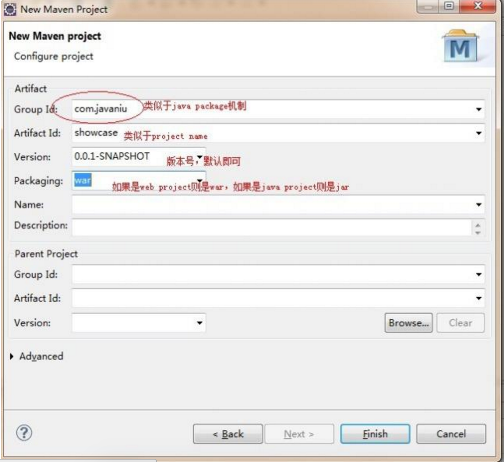Image resolution: width=504 pixels, height=462 pixels.
Task: Open the help question mark icon
Action: pyautogui.click(x=24, y=433)
